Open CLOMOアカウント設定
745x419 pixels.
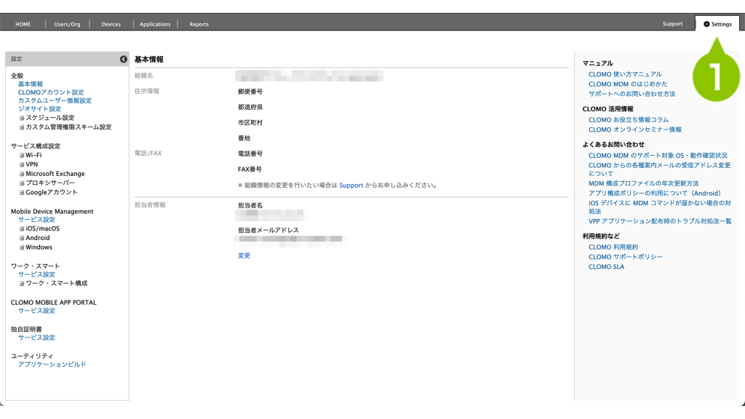(51, 92)
